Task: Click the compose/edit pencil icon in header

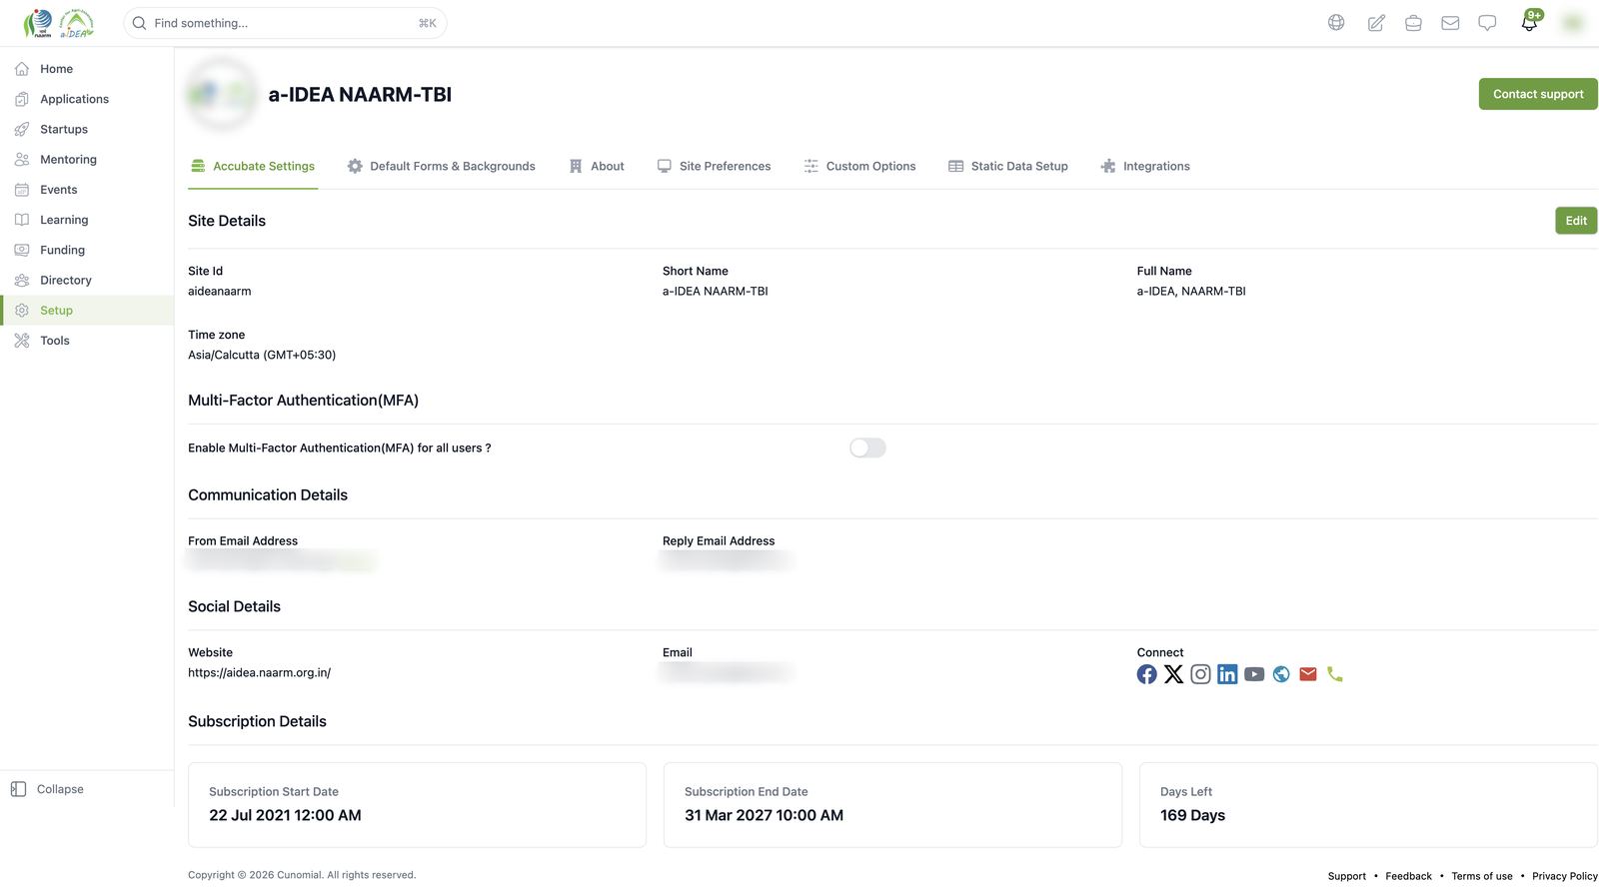Action: 1376,23
